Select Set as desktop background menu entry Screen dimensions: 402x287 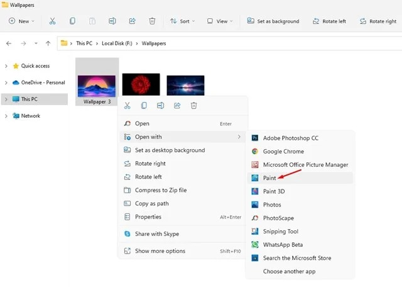[170, 150]
